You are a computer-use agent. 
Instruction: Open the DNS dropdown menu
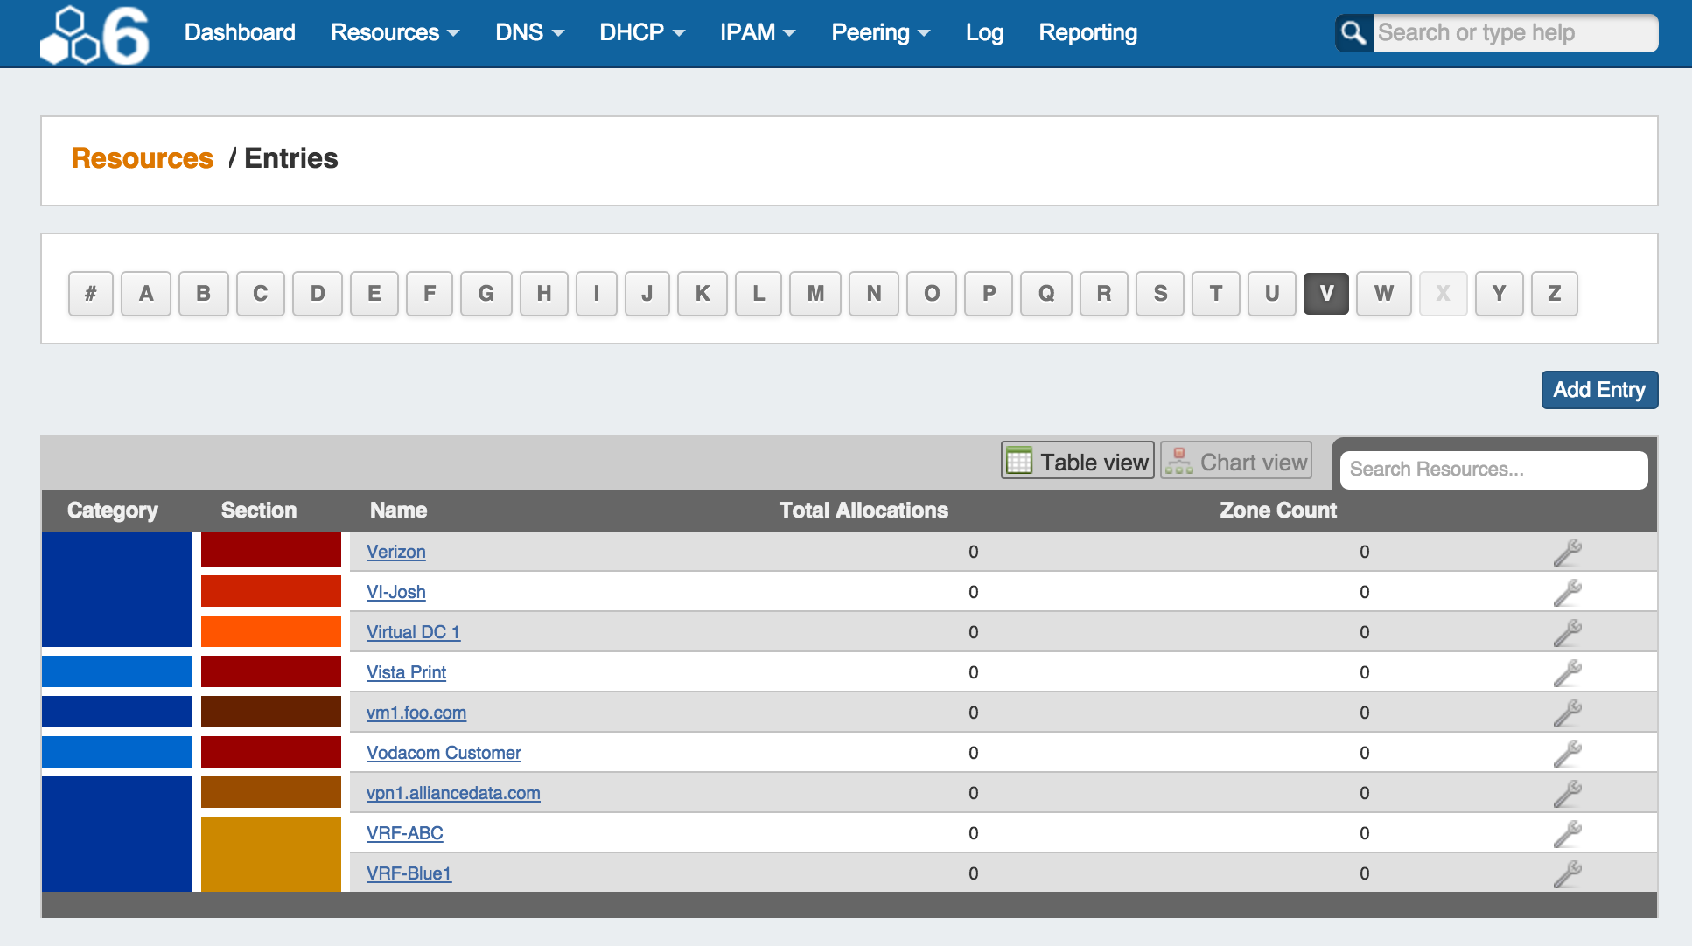[529, 33]
